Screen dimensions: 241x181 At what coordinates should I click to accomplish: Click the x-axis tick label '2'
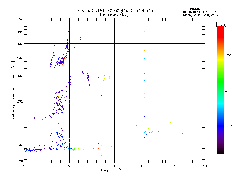coord(69,166)
